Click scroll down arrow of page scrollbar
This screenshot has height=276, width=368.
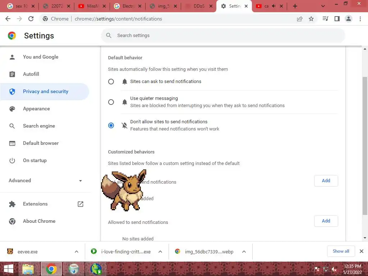click(365, 238)
